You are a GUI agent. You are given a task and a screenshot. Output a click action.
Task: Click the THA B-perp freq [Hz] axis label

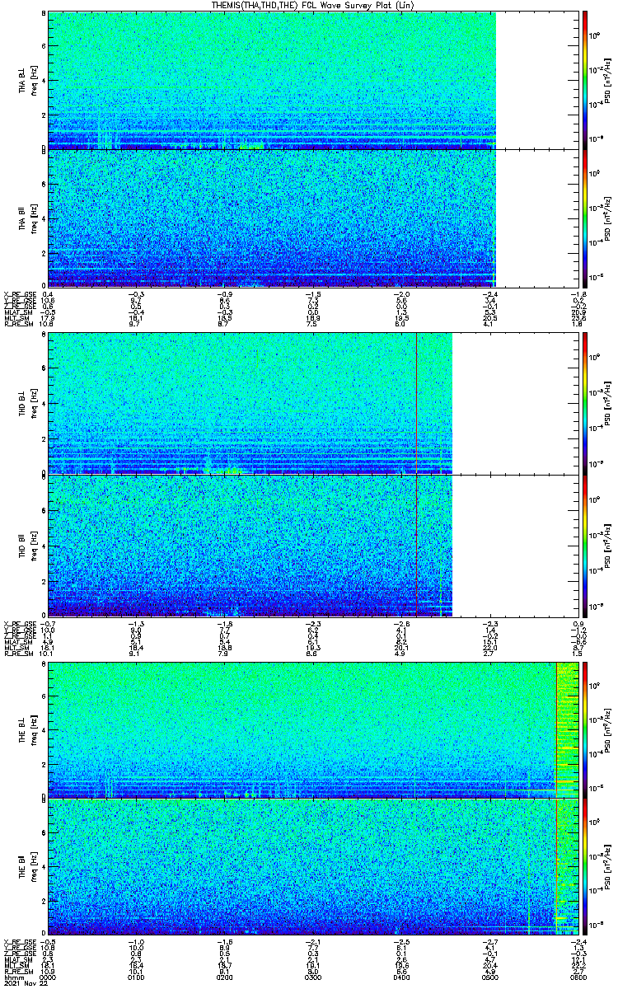pyautogui.click(x=33, y=80)
